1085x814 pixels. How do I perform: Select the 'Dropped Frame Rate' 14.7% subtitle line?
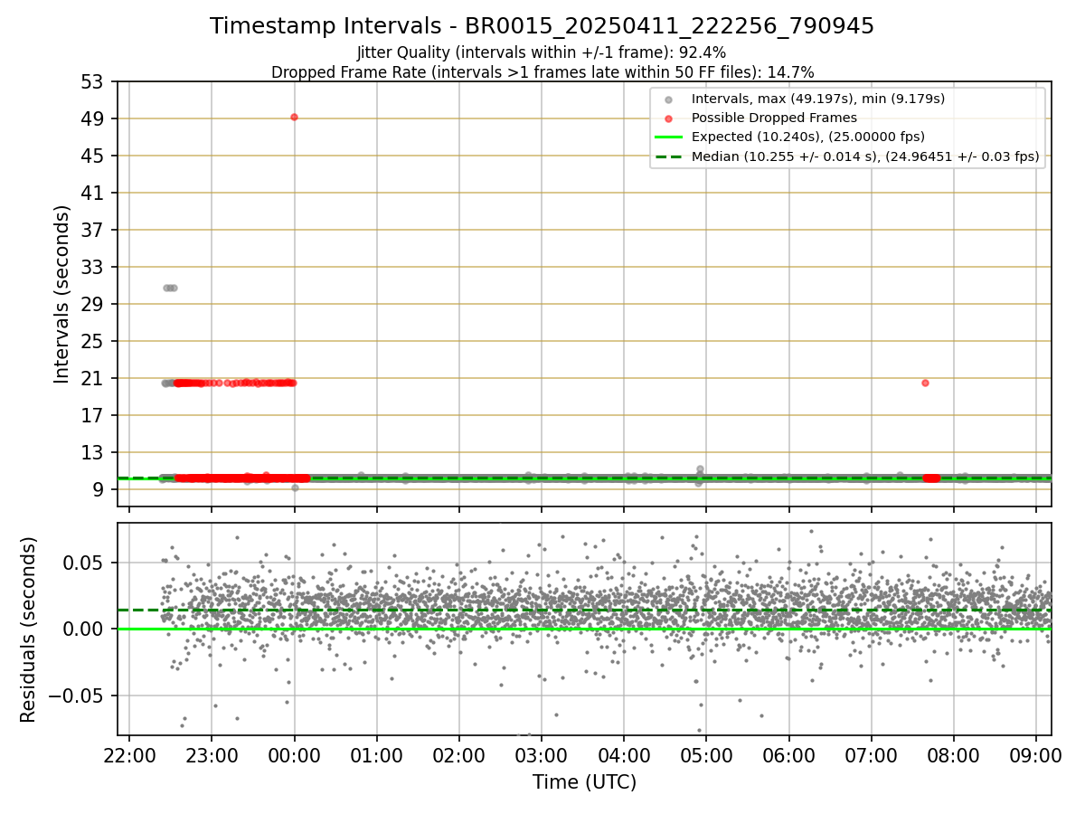click(x=542, y=72)
